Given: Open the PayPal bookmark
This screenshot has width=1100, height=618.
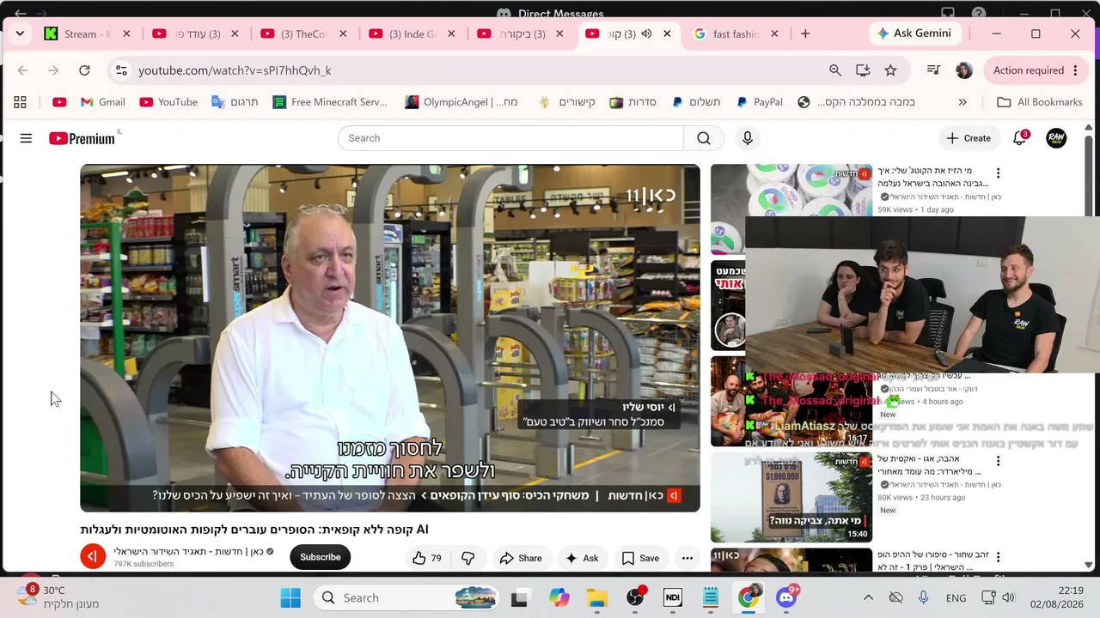Looking at the screenshot, I should pyautogui.click(x=760, y=102).
